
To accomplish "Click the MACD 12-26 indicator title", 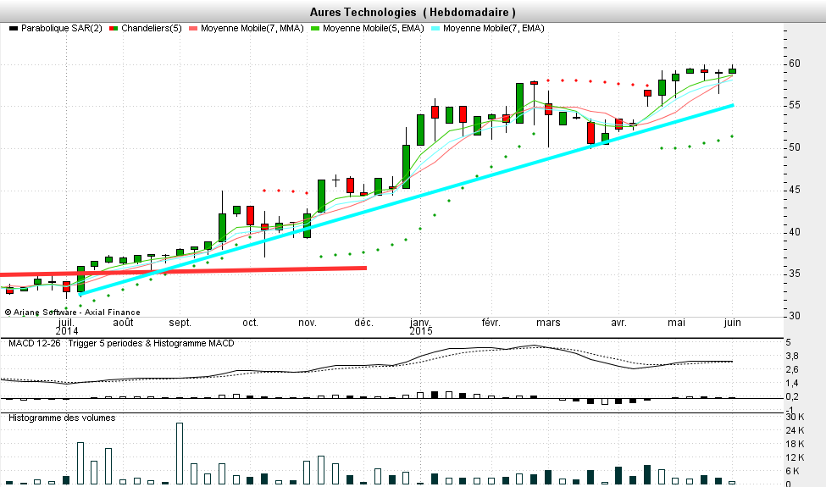I will click(34, 343).
